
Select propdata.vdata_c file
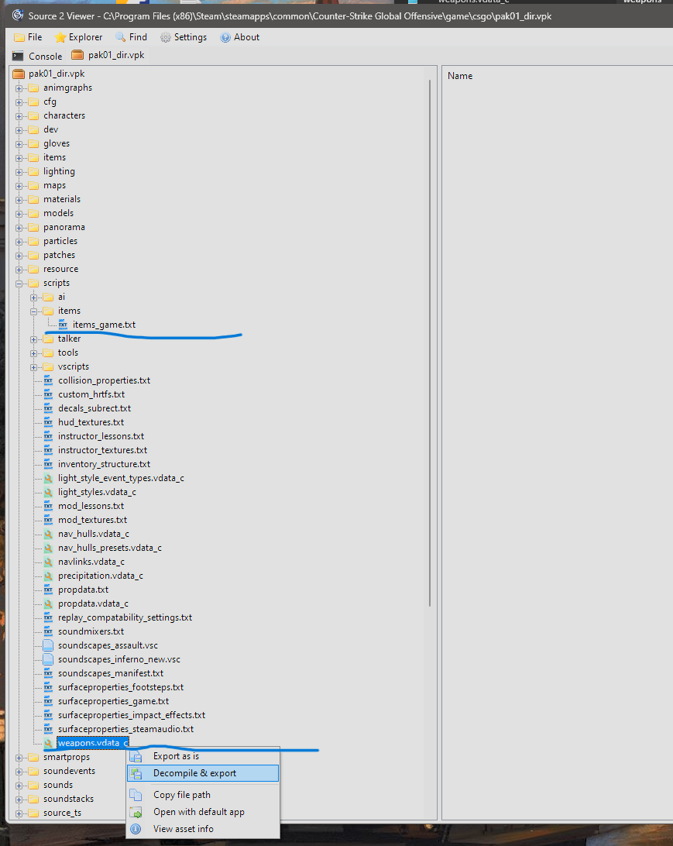click(93, 604)
